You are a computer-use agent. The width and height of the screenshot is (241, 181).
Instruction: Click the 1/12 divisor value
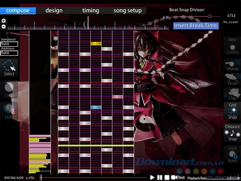point(231,15)
